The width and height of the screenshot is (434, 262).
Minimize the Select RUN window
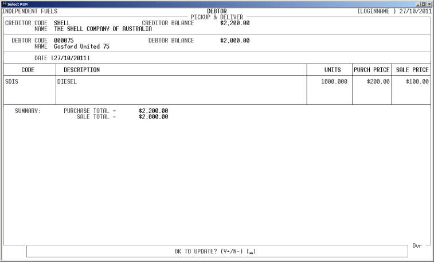pos(419,3)
